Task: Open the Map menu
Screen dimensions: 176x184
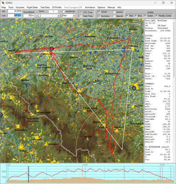Action: pos(4,7)
